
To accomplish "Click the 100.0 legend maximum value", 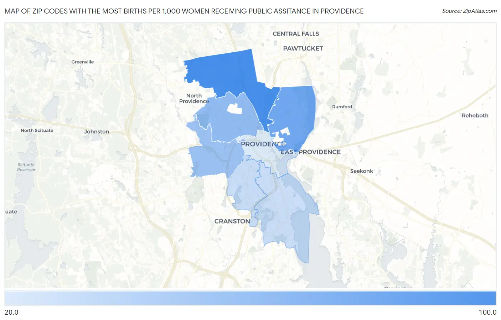I will pyautogui.click(x=487, y=312).
